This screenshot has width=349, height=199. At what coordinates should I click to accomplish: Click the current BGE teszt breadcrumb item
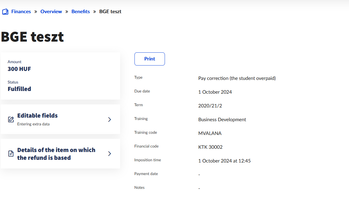click(110, 12)
